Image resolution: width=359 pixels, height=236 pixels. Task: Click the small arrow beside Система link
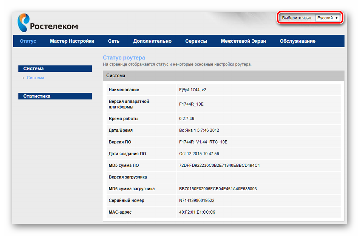pos(23,78)
